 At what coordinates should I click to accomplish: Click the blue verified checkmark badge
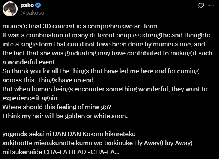(x=38, y=6)
